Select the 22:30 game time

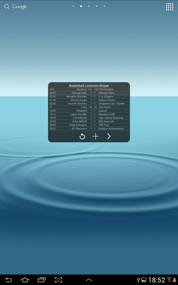pos(53,96)
